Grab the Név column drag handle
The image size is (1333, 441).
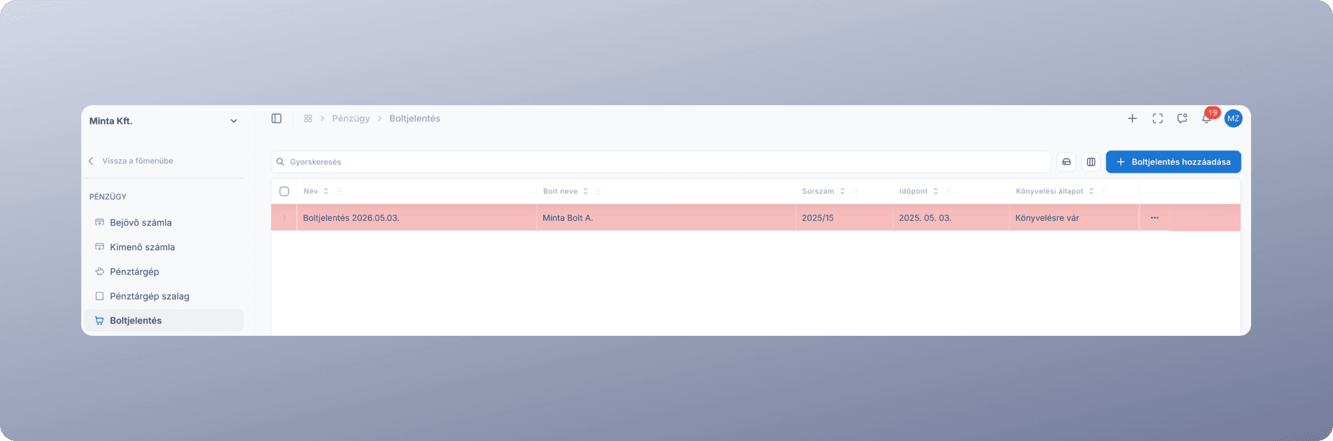(x=339, y=191)
